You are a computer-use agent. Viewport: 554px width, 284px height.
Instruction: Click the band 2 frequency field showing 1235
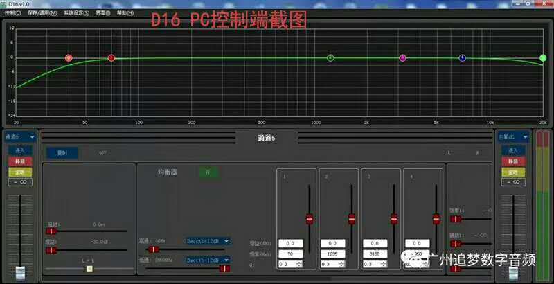[x=332, y=254]
